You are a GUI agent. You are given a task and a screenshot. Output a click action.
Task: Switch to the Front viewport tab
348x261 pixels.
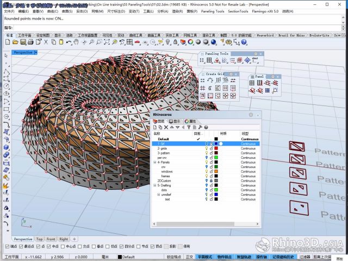[x=51, y=239]
